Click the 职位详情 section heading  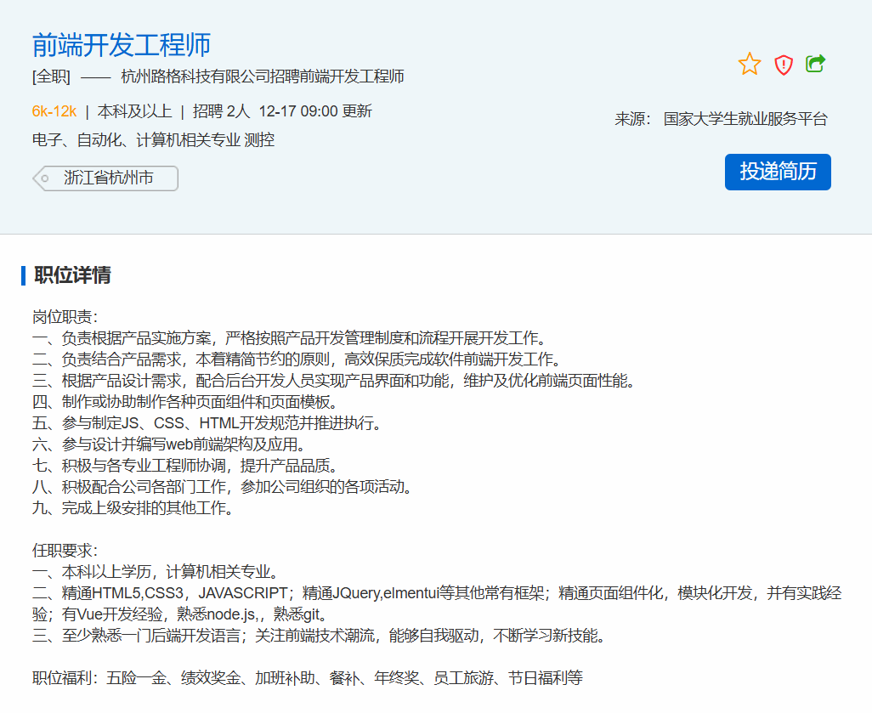click(x=72, y=275)
